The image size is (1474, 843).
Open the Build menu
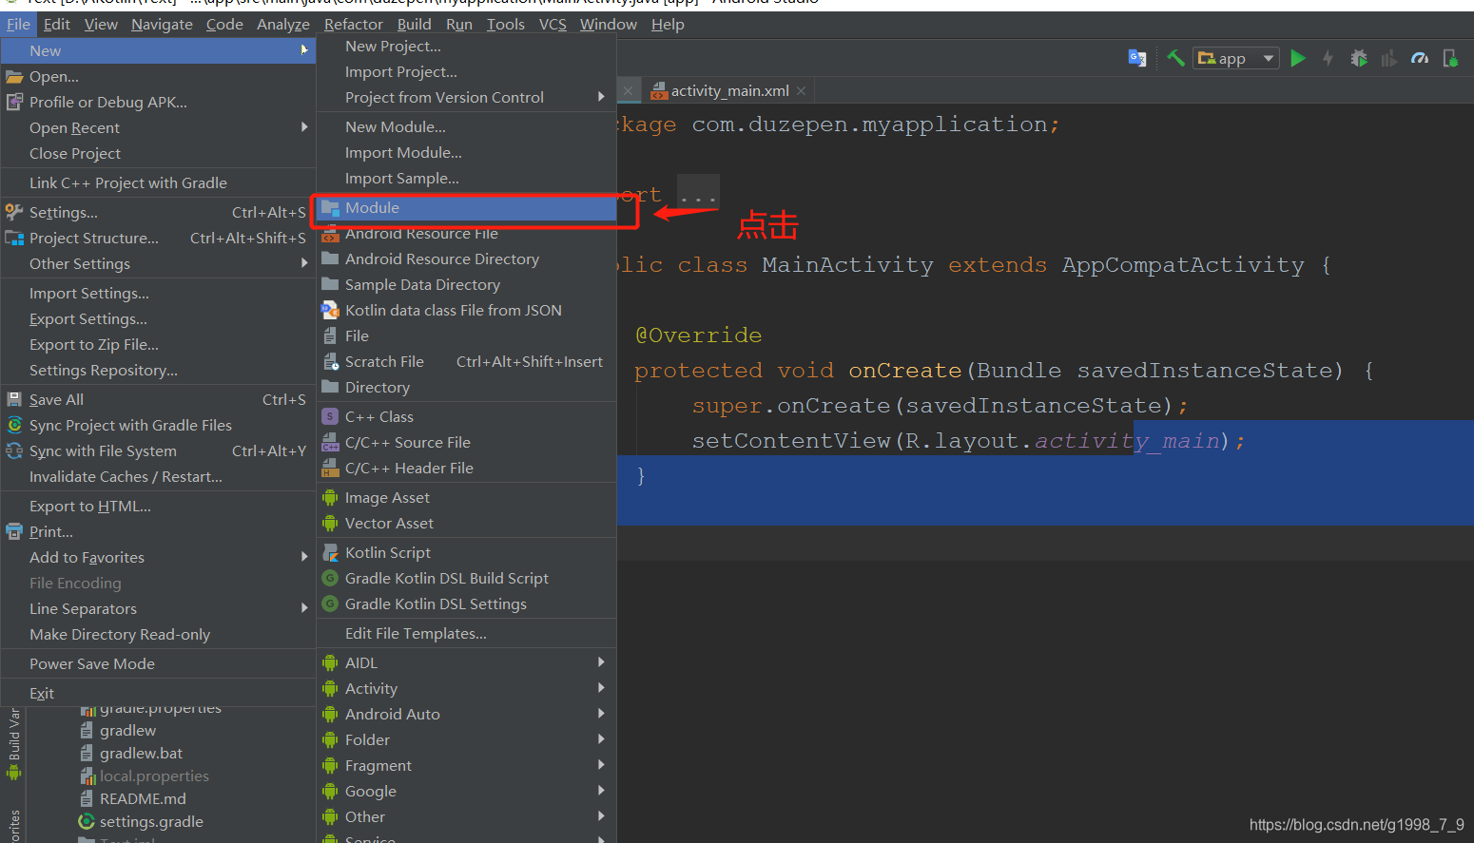pyautogui.click(x=415, y=24)
